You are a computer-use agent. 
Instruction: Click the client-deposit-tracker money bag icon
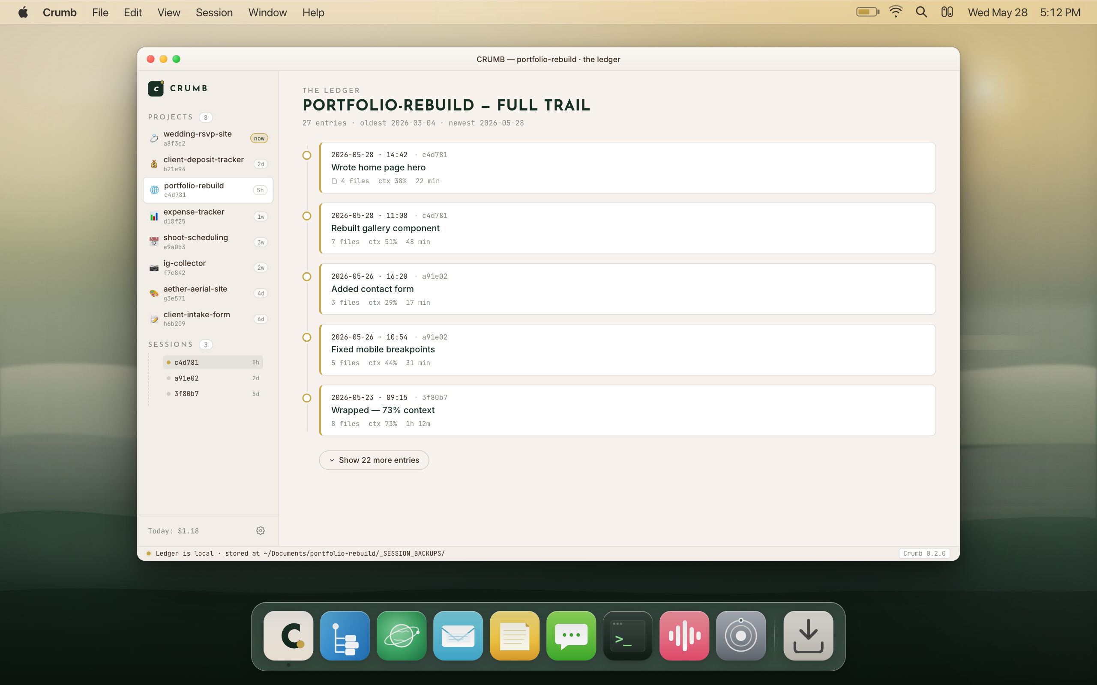pos(154,164)
